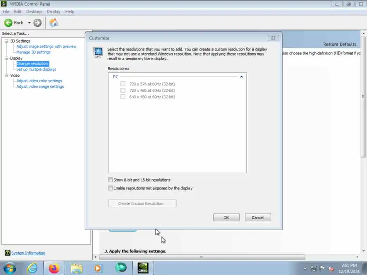Click Cancel in the Customize dialog
This screenshot has width=367, height=275.
(x=258, y=217)
